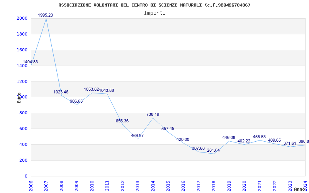Click the 'Anno' x-axis title

pyautogui.click(x=300, y=189)
